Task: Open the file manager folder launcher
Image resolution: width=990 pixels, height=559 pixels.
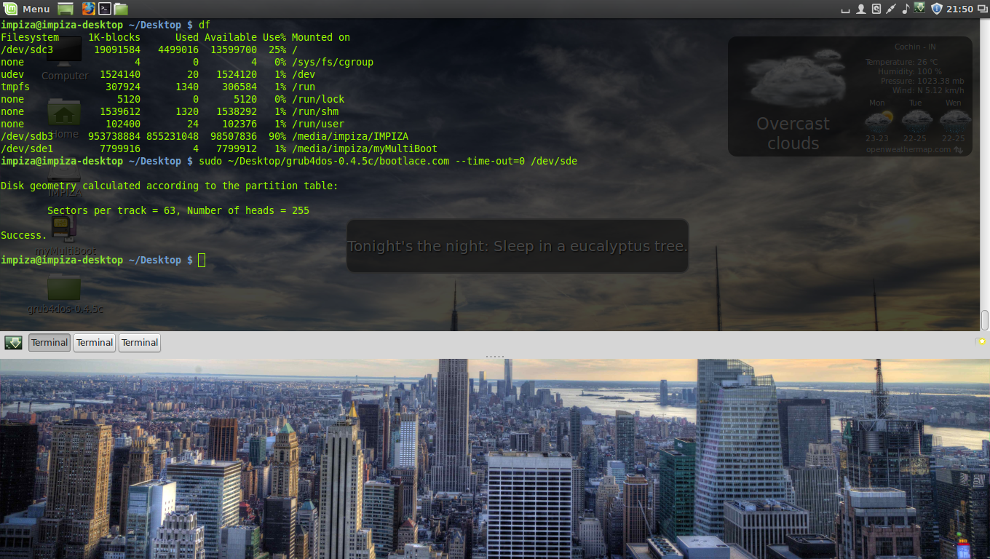Action: [x=121, y=9]
